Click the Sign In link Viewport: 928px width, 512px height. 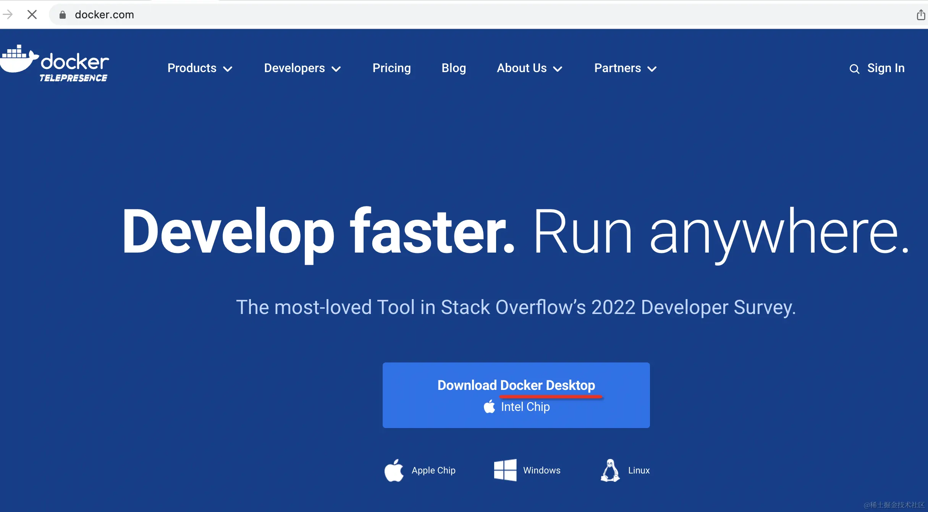[886, 68]
